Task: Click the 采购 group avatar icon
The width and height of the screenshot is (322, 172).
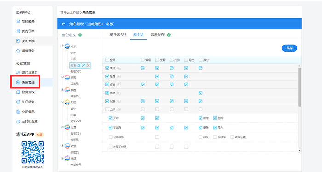Action: click(x=67, y=77)
